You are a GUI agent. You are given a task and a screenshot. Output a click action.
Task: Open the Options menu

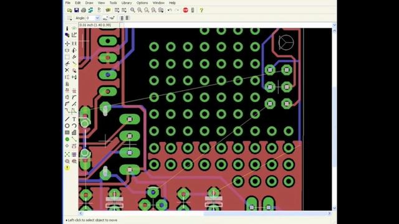142,2
